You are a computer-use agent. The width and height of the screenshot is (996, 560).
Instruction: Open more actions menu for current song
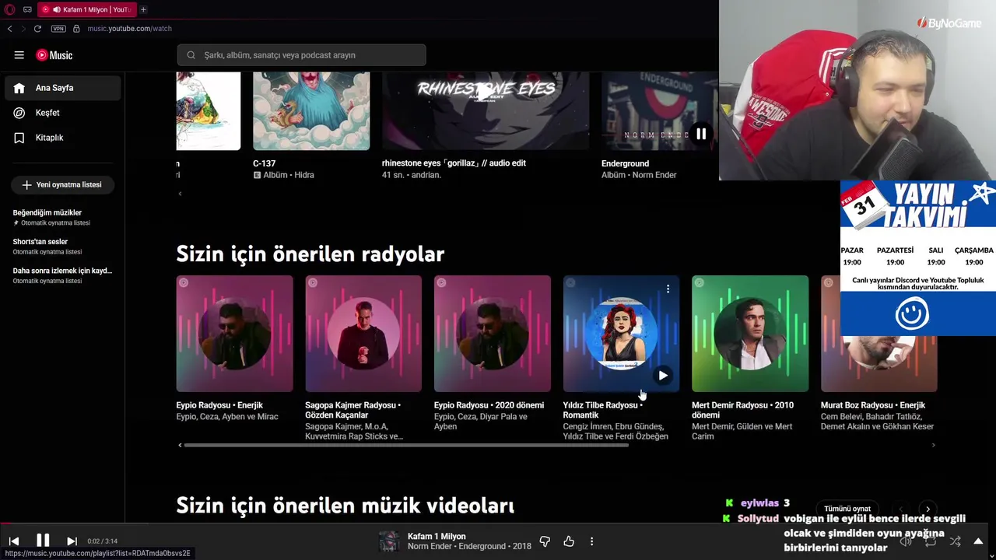591,541
